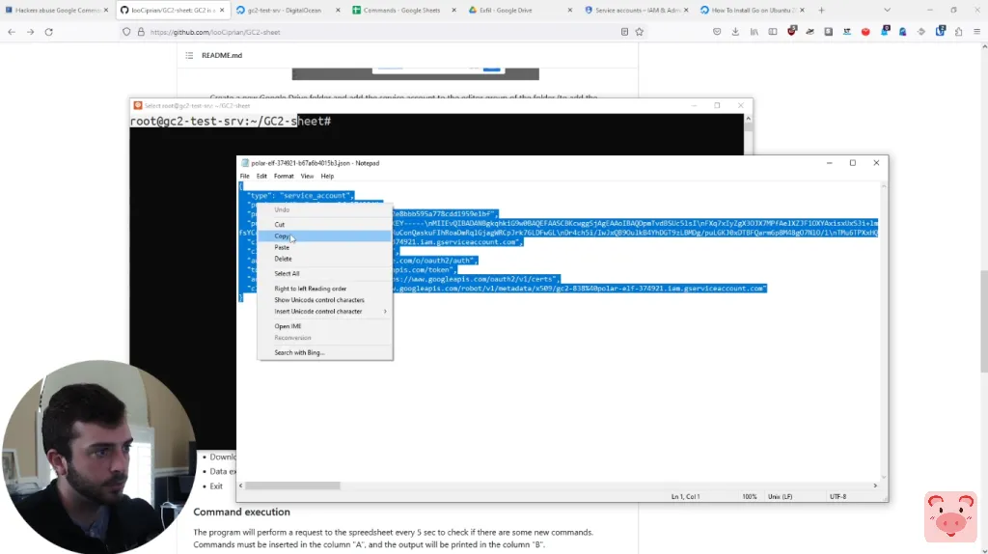
Task: Close the Exfil Google Drive tab
Action: (x=569, y=10)
